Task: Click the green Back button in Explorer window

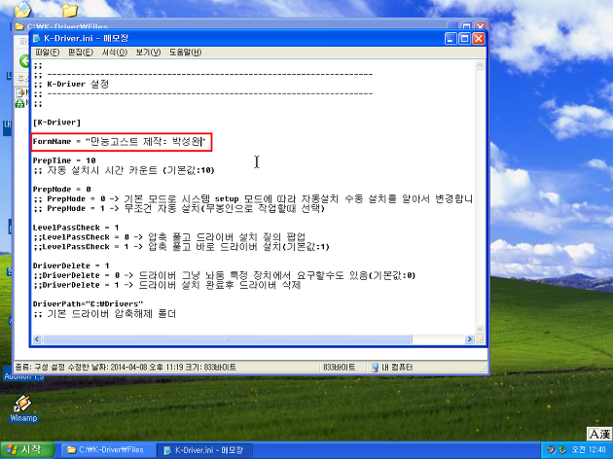Action: tap(24, 61)
